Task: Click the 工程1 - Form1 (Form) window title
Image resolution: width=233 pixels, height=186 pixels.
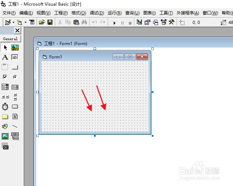Action: click(x=65, y=44)
